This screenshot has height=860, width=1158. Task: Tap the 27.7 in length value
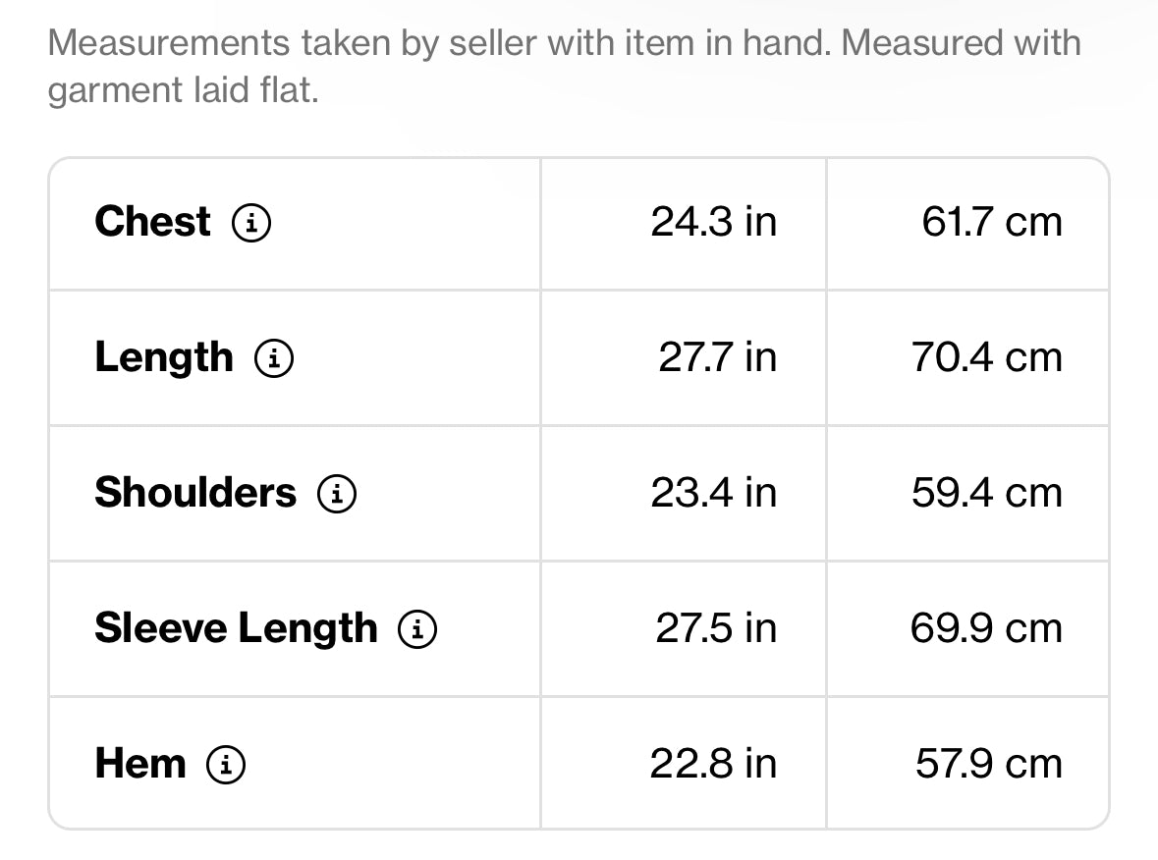(717, 357)
